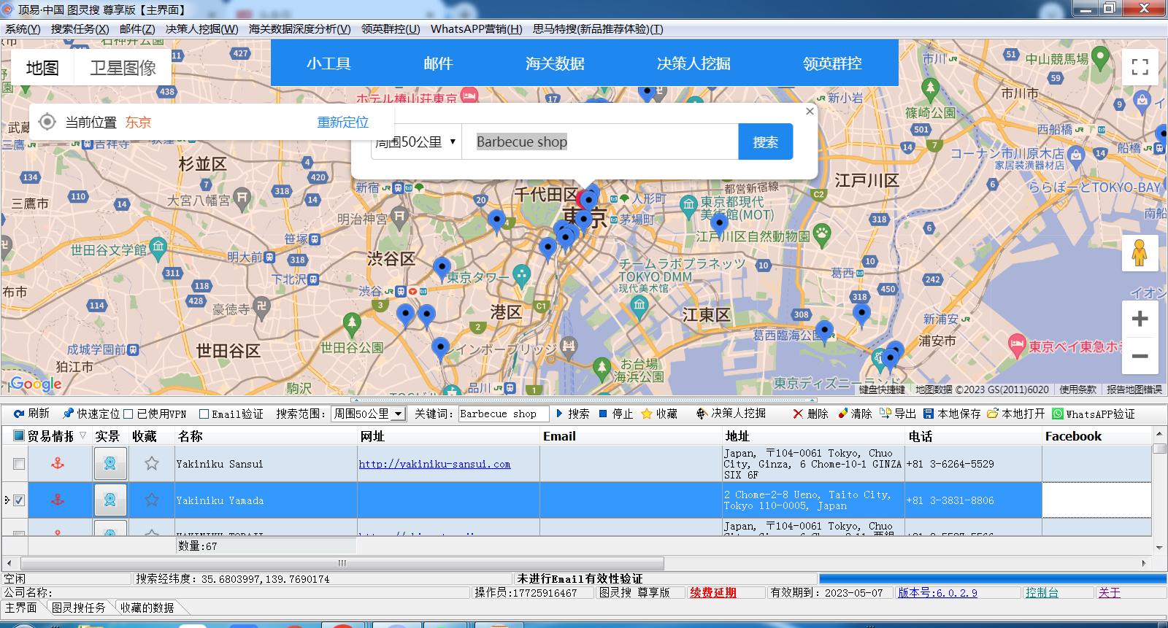Delete entries with red X 删除 icon
Image resolution: width=1168 pixels, height=628 pixels.
coord(798,414)
